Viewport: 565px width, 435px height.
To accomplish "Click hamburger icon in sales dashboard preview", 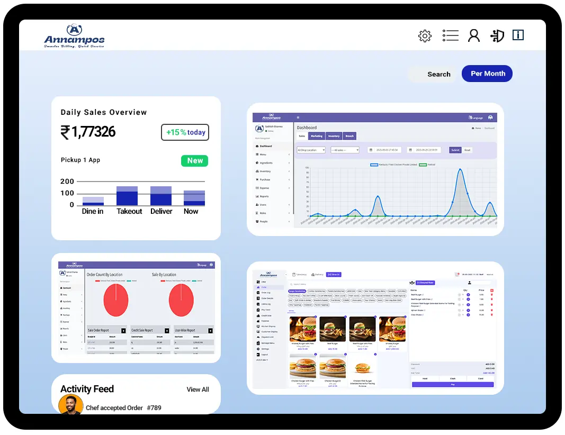I will click(298, 117).
